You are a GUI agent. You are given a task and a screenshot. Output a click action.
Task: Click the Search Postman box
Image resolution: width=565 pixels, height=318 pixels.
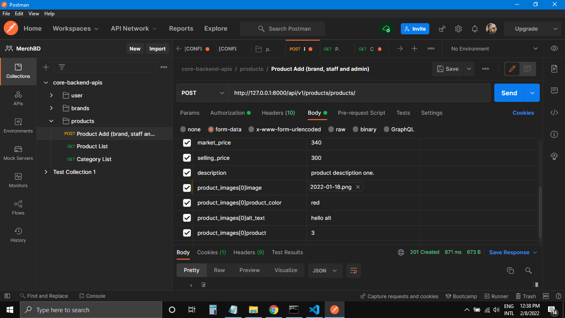[x=282, y=29]
